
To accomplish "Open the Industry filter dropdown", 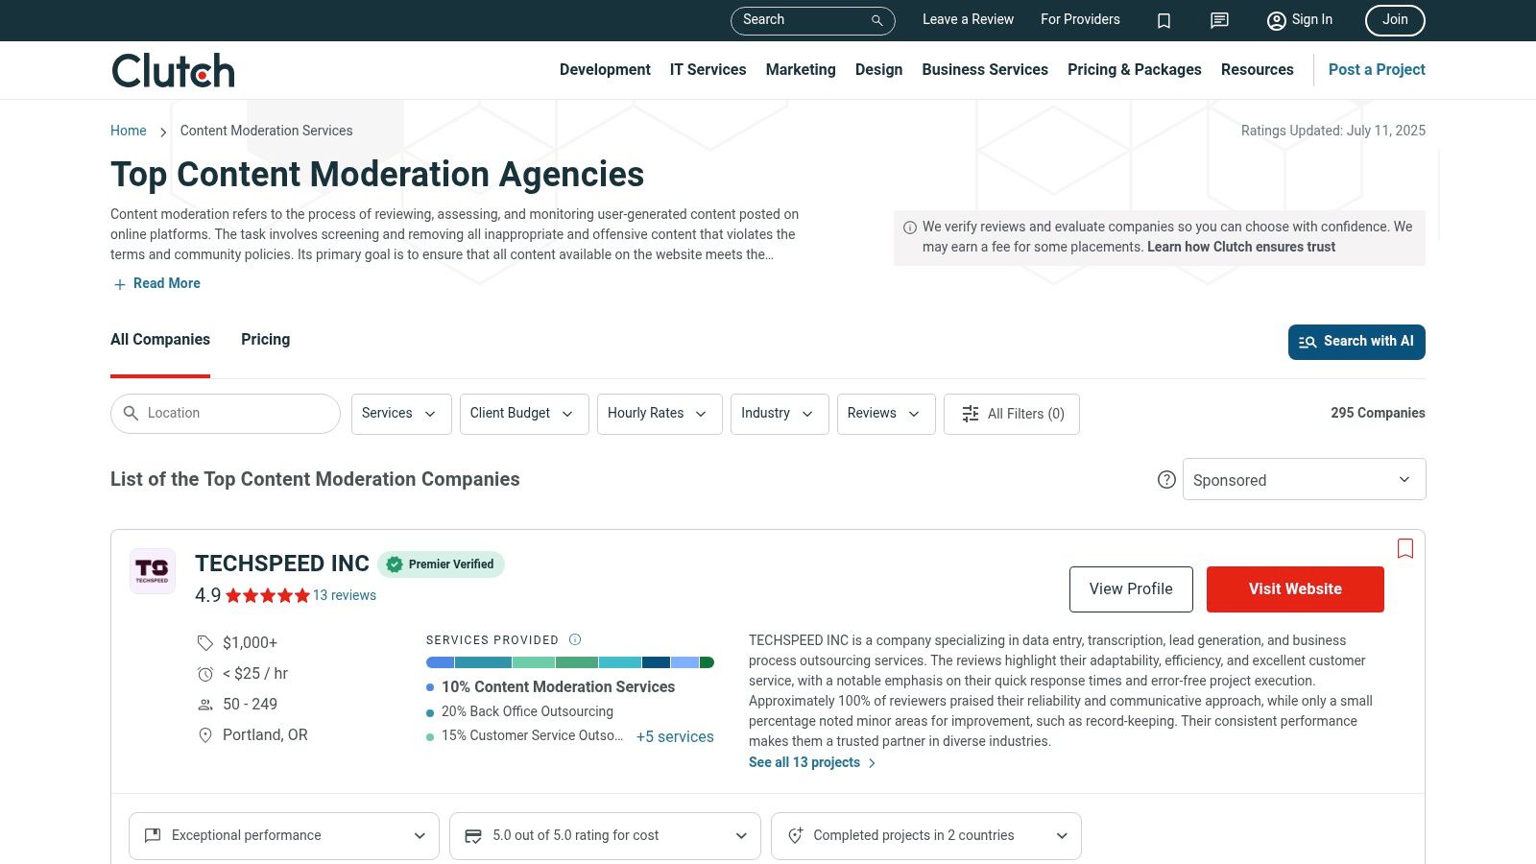I will point(780,414).
